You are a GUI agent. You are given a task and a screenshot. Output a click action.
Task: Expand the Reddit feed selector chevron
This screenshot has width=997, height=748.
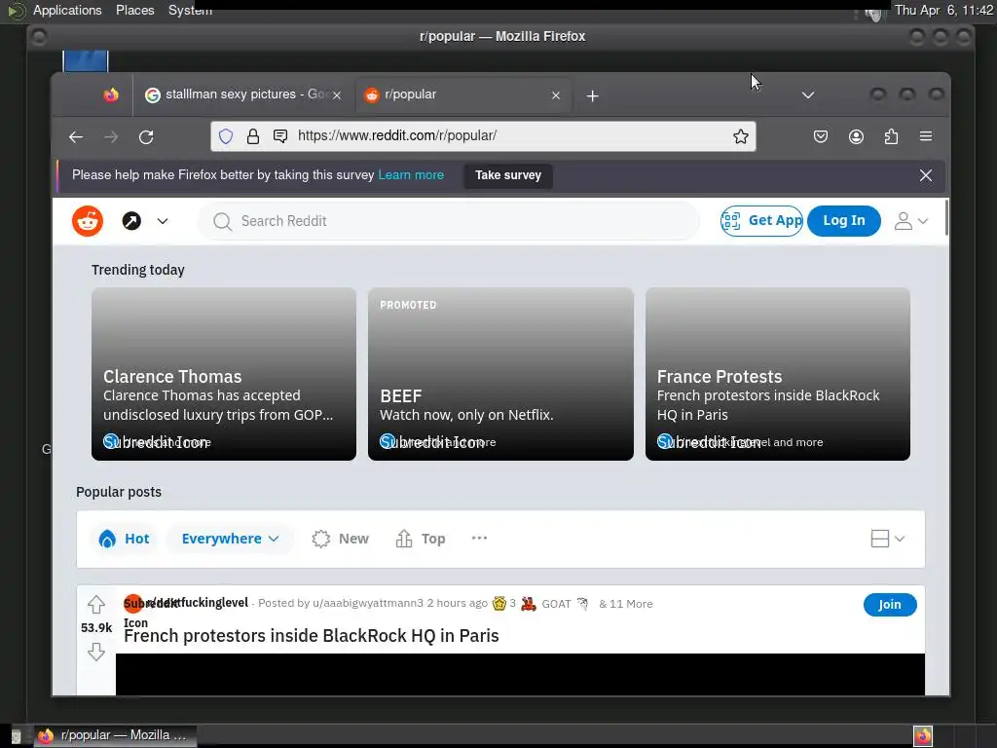(x=163, y=221)
